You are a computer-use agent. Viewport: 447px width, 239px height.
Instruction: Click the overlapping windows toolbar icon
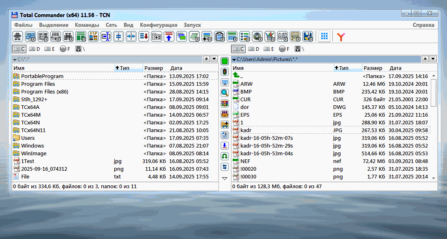coord(181,37)
